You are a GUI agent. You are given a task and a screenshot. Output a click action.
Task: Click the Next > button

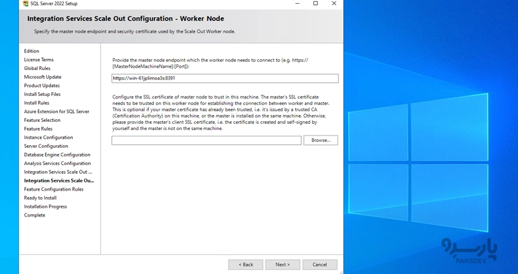coord(282,265)
